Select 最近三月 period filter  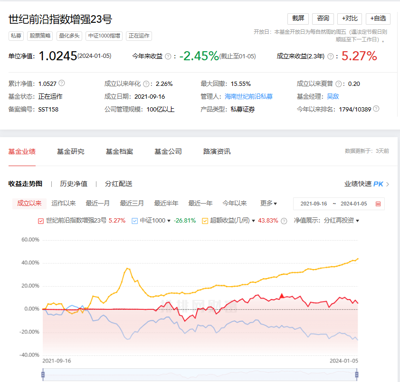(132, 204)
